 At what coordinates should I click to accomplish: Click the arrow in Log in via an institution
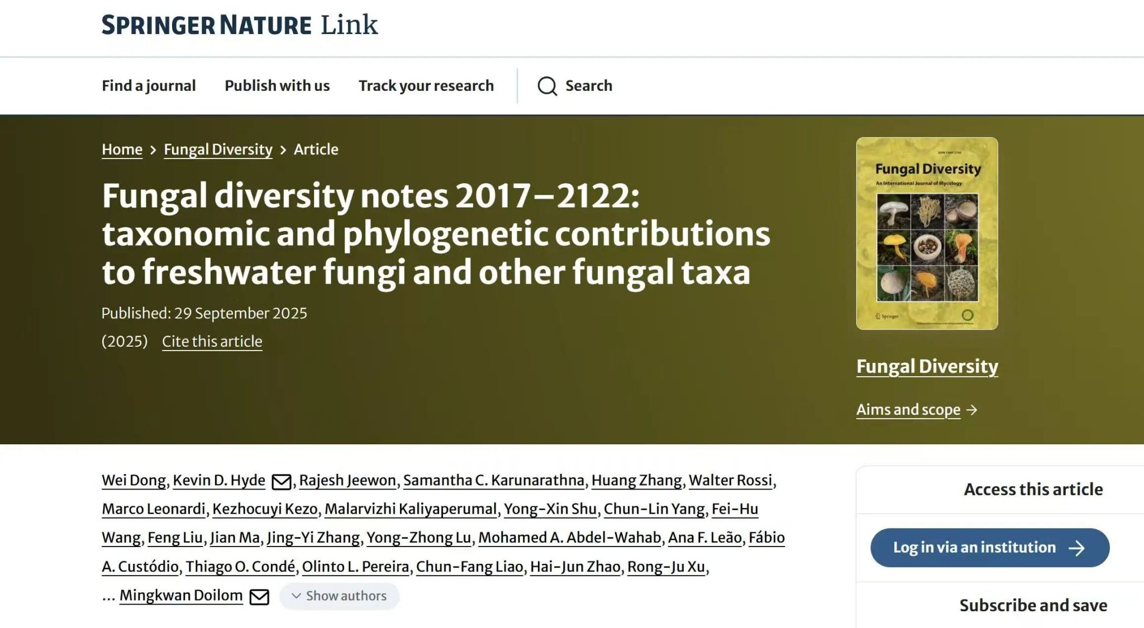(1076, 548)
